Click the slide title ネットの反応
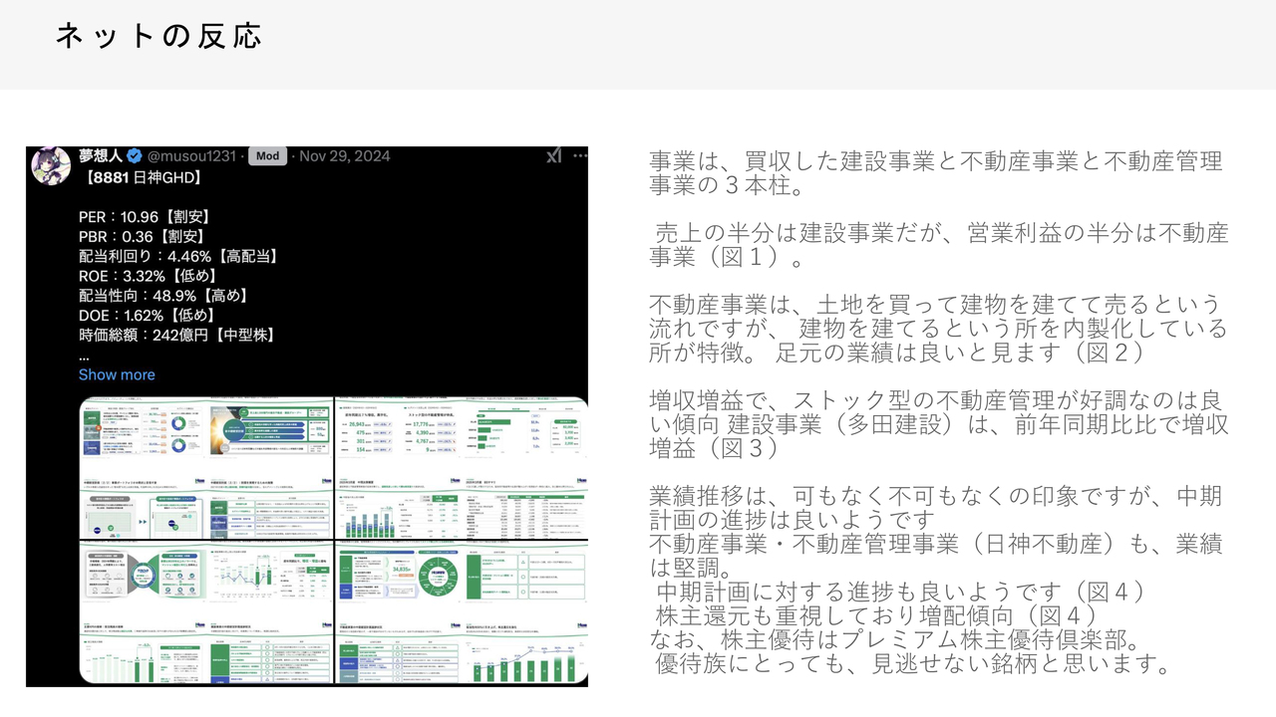Image resolution: width=1276 pixels, height=717 pixels. (x=159, y=36)
